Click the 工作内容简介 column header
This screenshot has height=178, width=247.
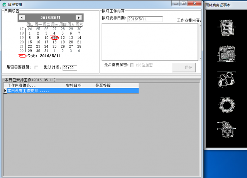click(x=22, y=86)
